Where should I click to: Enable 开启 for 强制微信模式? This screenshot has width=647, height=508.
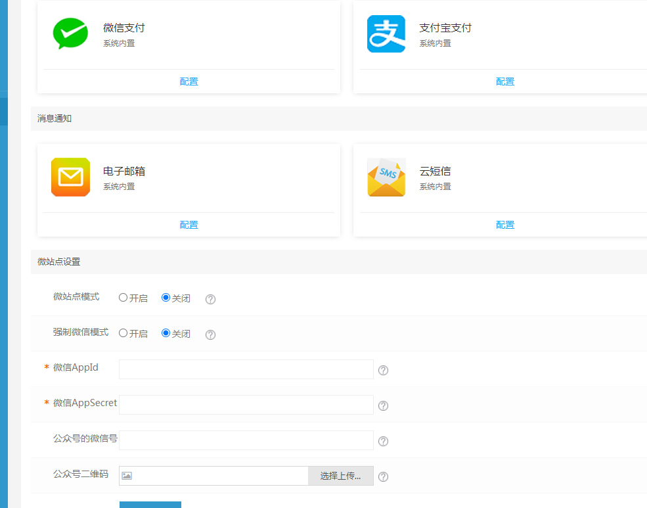point(125,333)
